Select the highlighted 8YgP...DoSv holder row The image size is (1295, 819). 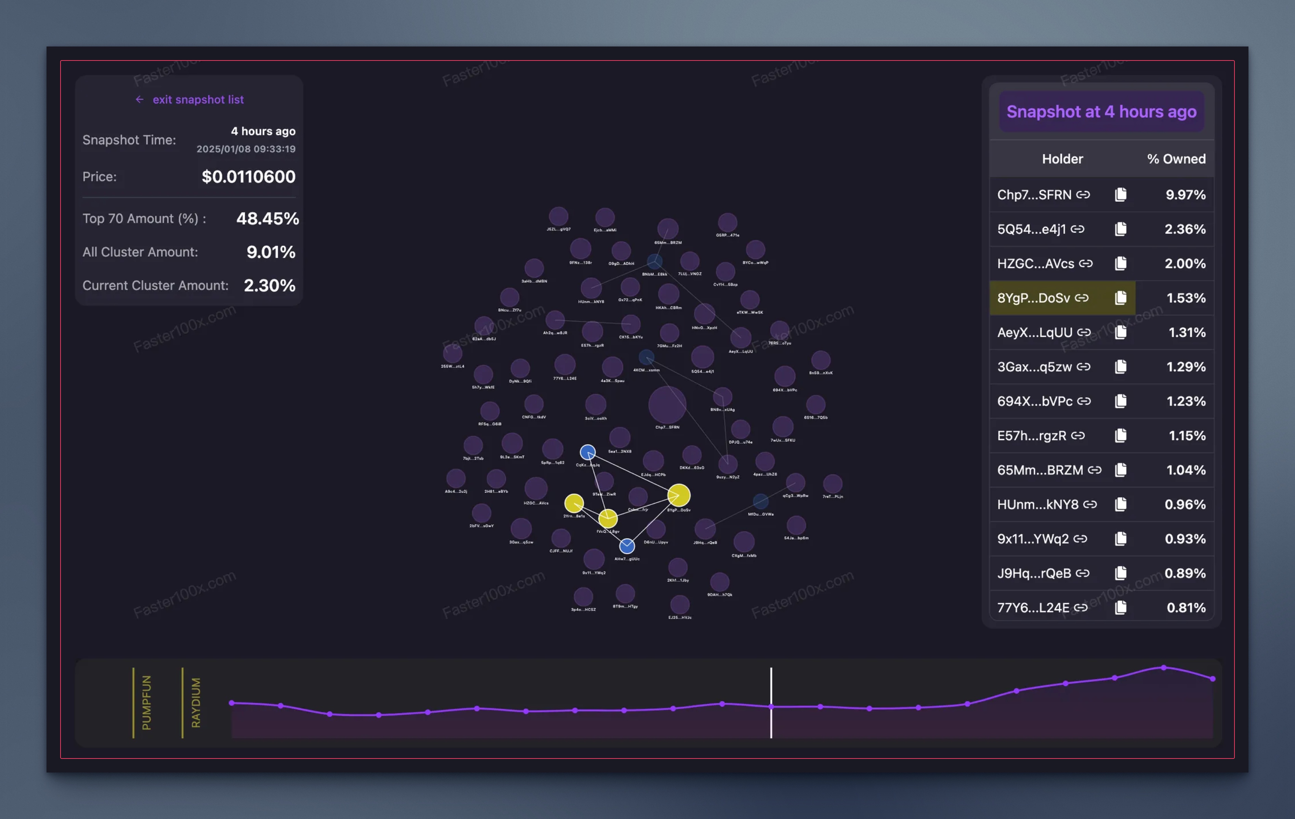(1033, 298)
